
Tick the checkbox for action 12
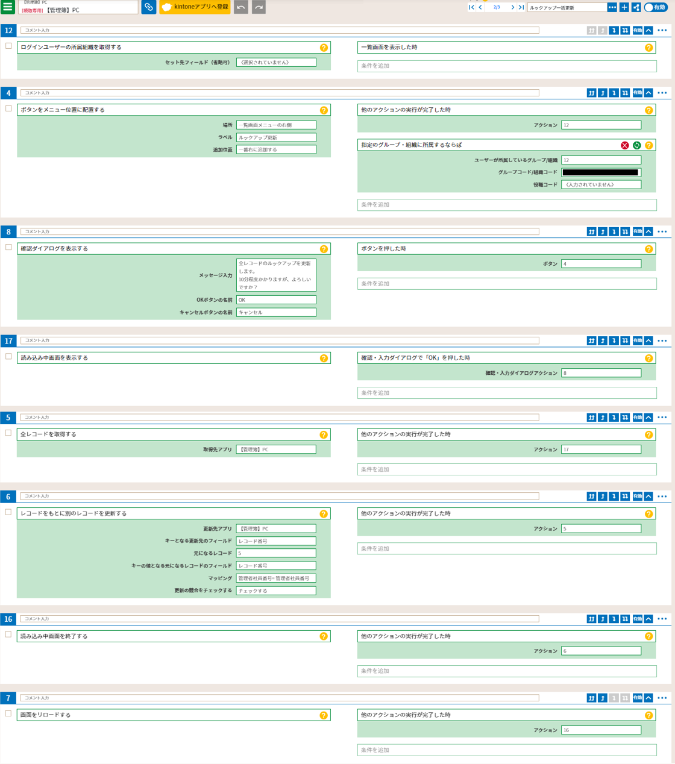coord(8,46)
